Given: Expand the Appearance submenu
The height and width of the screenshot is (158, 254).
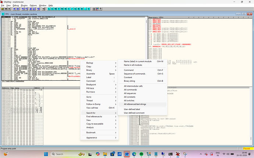Looking at the screenshot, I should 99,138.
